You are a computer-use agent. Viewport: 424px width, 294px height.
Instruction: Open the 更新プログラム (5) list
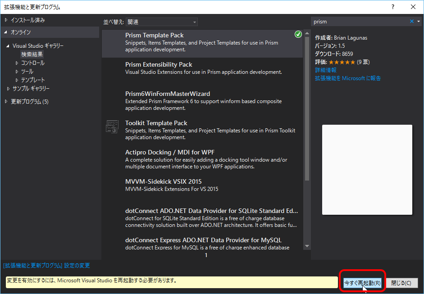(29, 102)
